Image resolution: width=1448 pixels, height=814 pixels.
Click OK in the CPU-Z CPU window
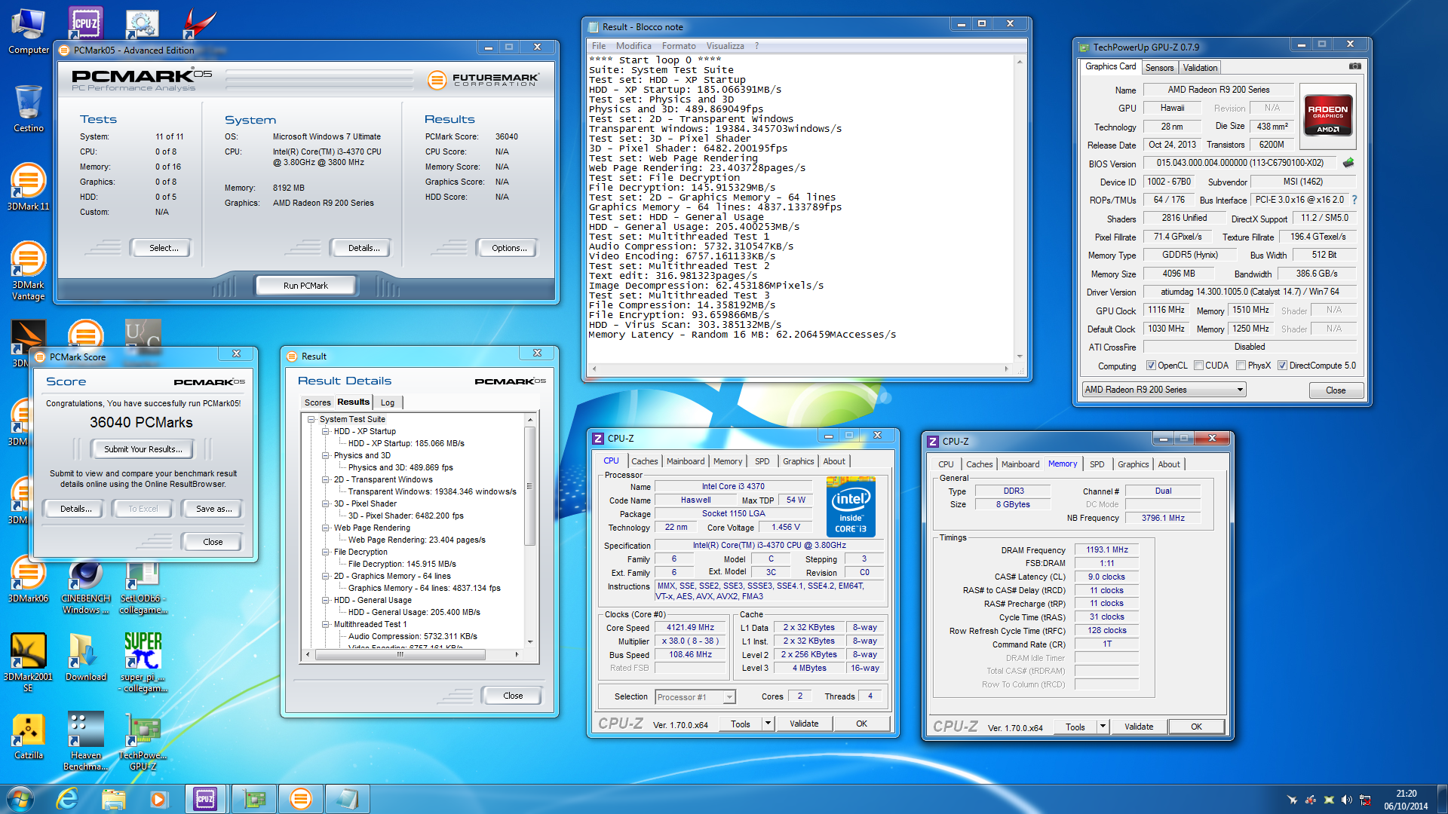(861, 724)
